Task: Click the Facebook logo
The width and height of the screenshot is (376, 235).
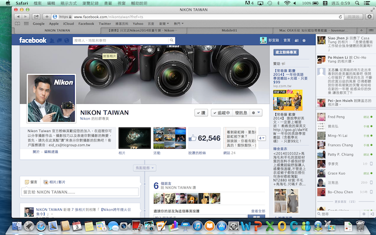Action: 33,40
